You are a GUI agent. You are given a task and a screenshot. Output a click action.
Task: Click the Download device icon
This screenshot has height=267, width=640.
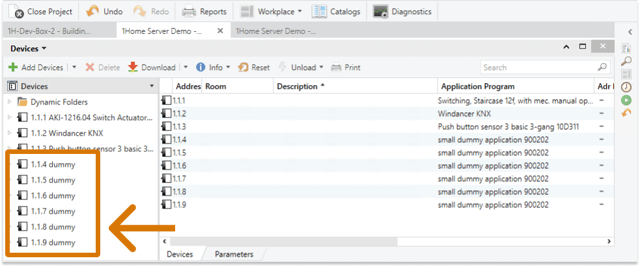click(x=133, y=68)
